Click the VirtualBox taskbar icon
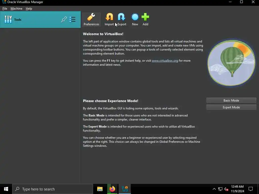 125,189
